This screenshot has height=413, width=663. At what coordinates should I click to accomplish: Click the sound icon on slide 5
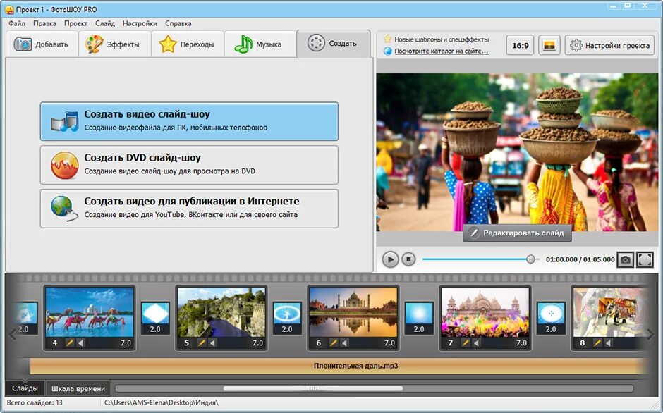tap(213, 343)
